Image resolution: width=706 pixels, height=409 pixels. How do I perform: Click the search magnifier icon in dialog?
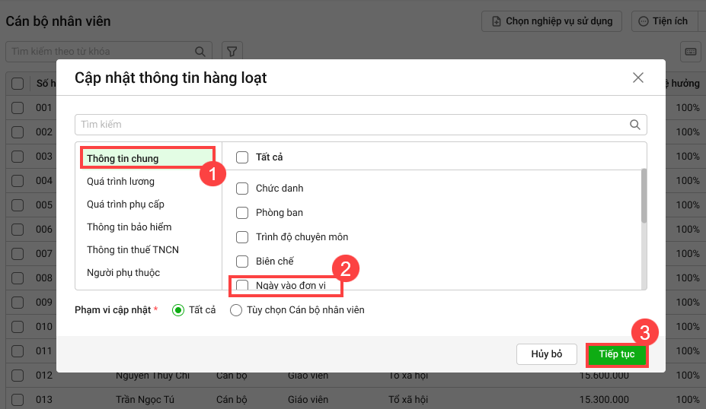[x=634, y=125]
